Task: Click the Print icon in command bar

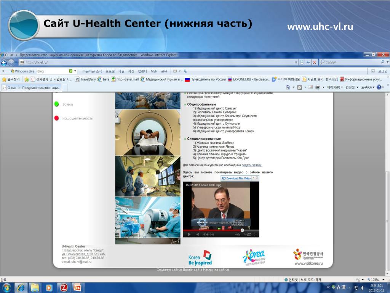Action: coord(318,87)
